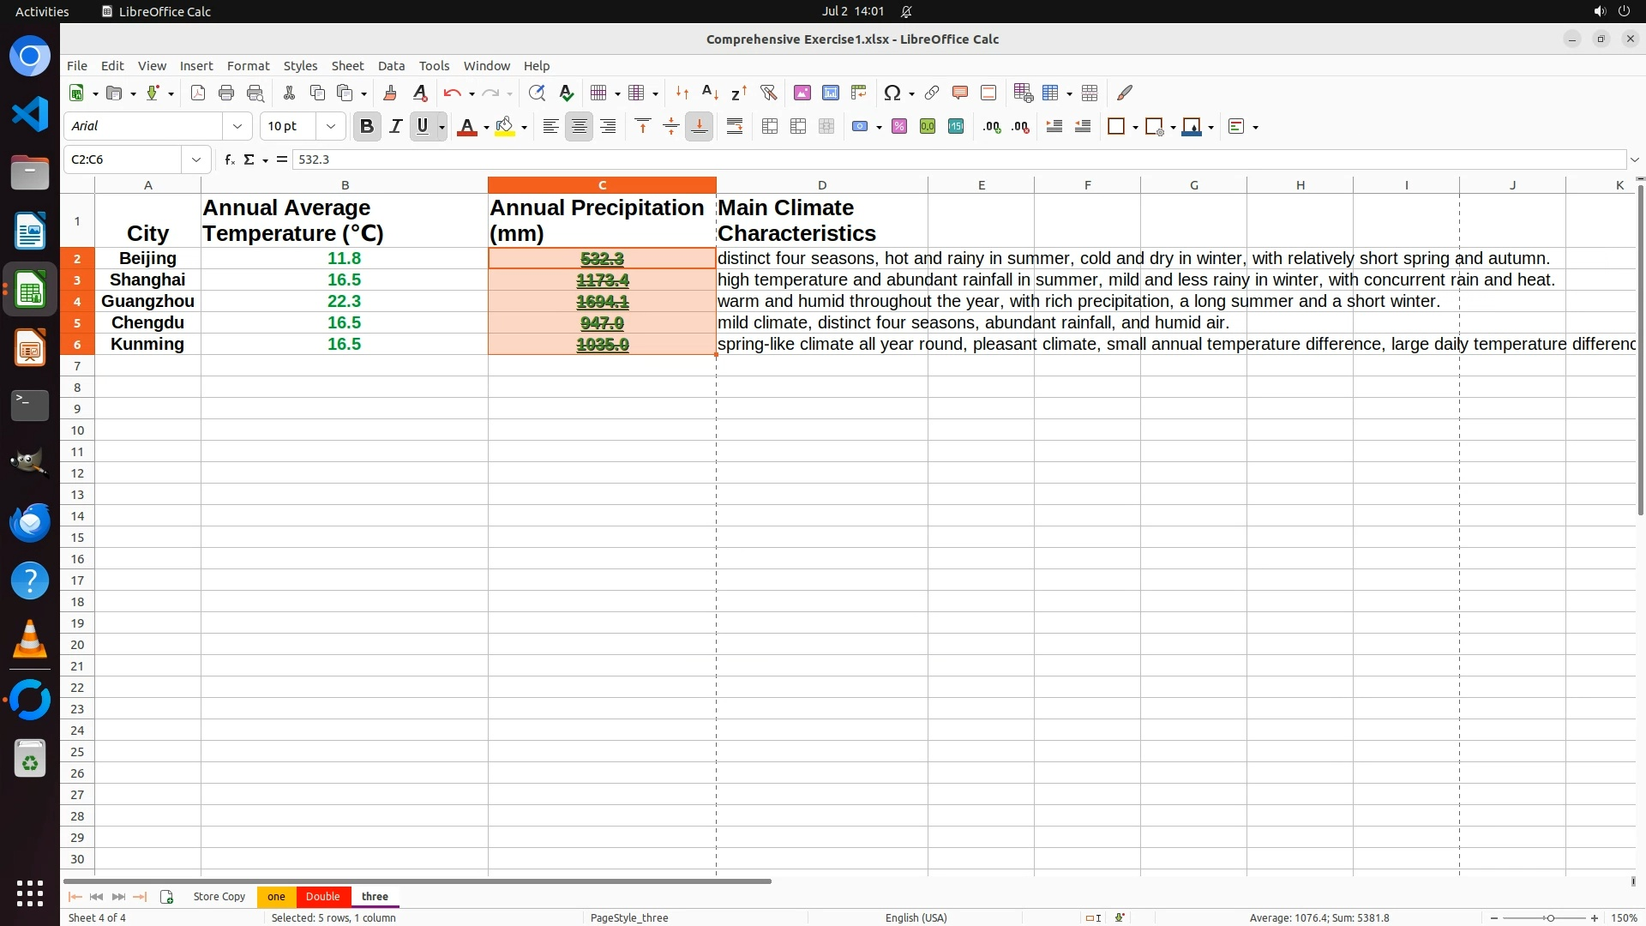Click the Format as Percent icon
This screenshot has width=1646, height=926.
pyautogui.click(x=899, y=127)
